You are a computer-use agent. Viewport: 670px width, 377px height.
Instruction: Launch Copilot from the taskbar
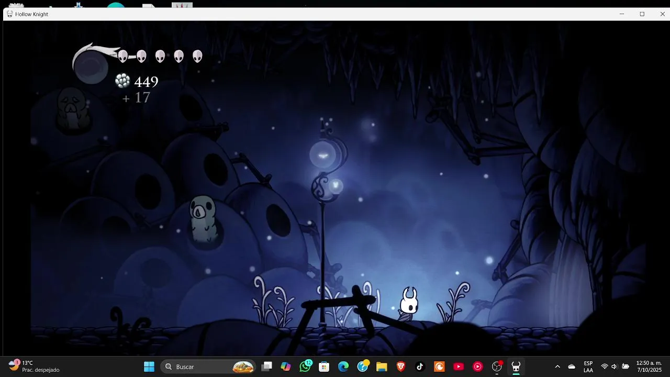coord(286,367)
